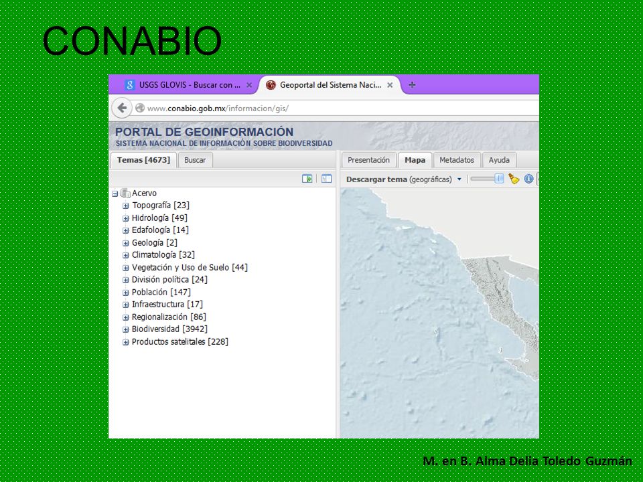This screenshot has height=482, width=643.
Task: Collapse the Acervo root node
Action: (x=115, y=193)
